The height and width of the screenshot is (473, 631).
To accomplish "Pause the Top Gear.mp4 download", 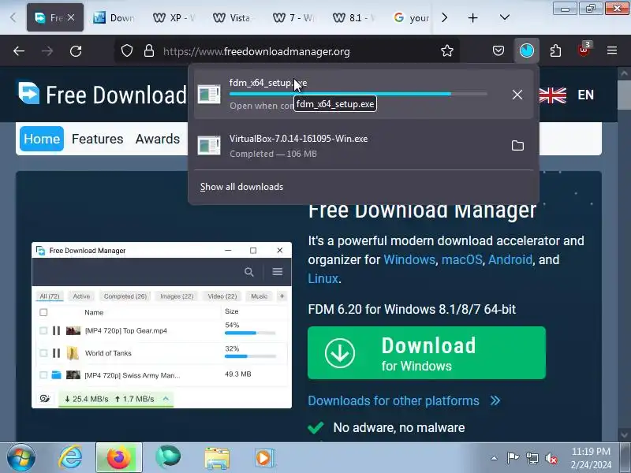I will click(x=56, y=330).
